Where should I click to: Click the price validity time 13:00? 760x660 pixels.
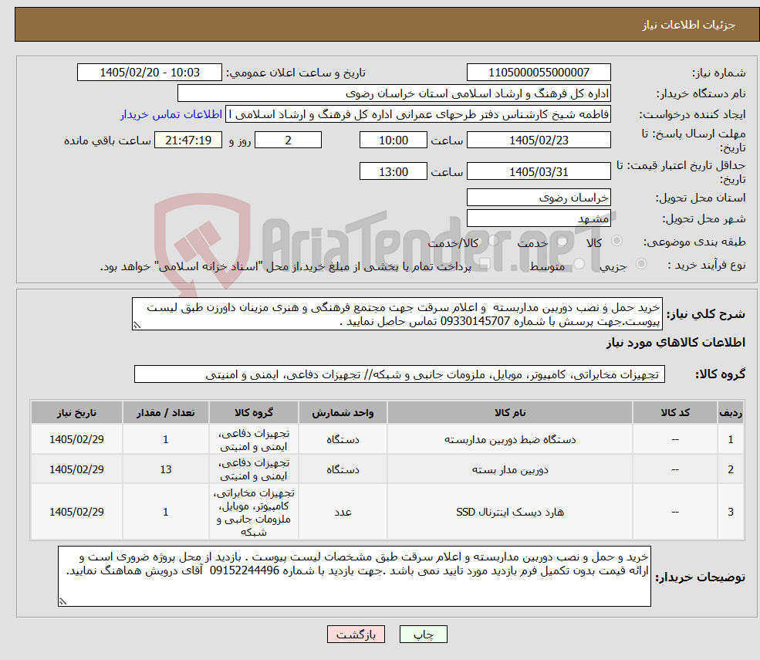pos(393,171)
